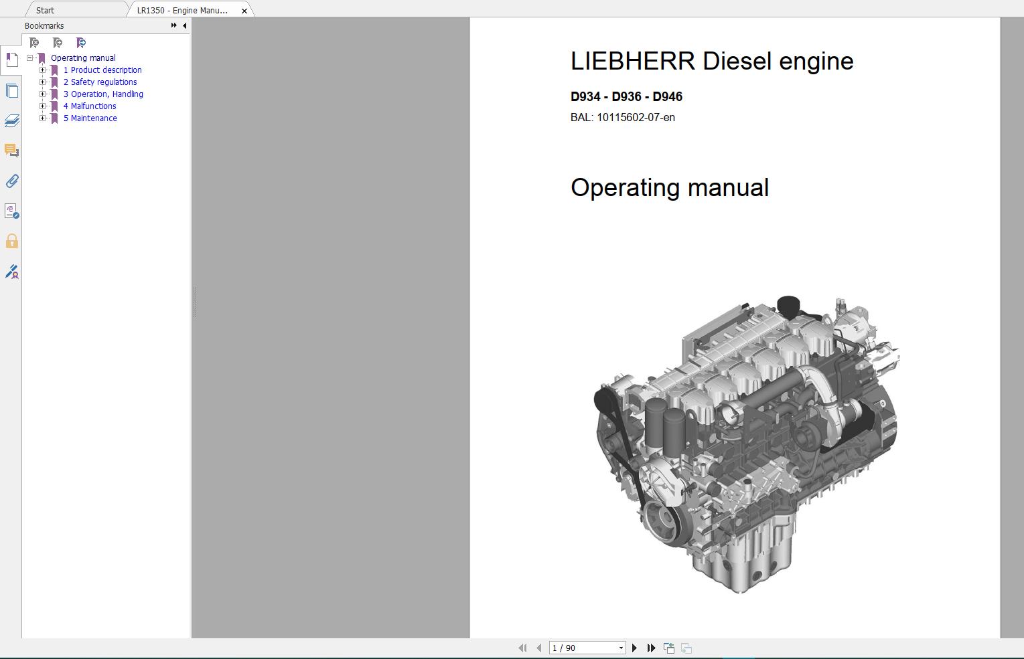The height and width of the screenshot is (659, 1024).
Task: Open the Layers panel
Action: pyautogui.click(x=11, y=120)
